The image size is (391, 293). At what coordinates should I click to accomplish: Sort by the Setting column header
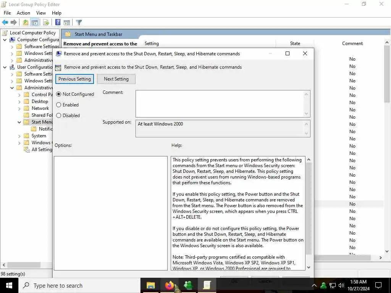point(152,43)
